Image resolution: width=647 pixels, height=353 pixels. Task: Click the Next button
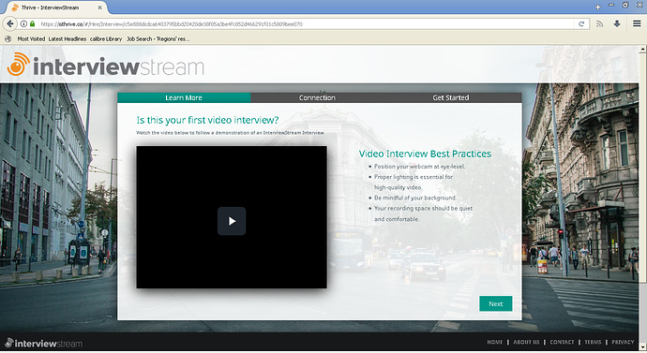pyautogui.click(x=496, y=303)
